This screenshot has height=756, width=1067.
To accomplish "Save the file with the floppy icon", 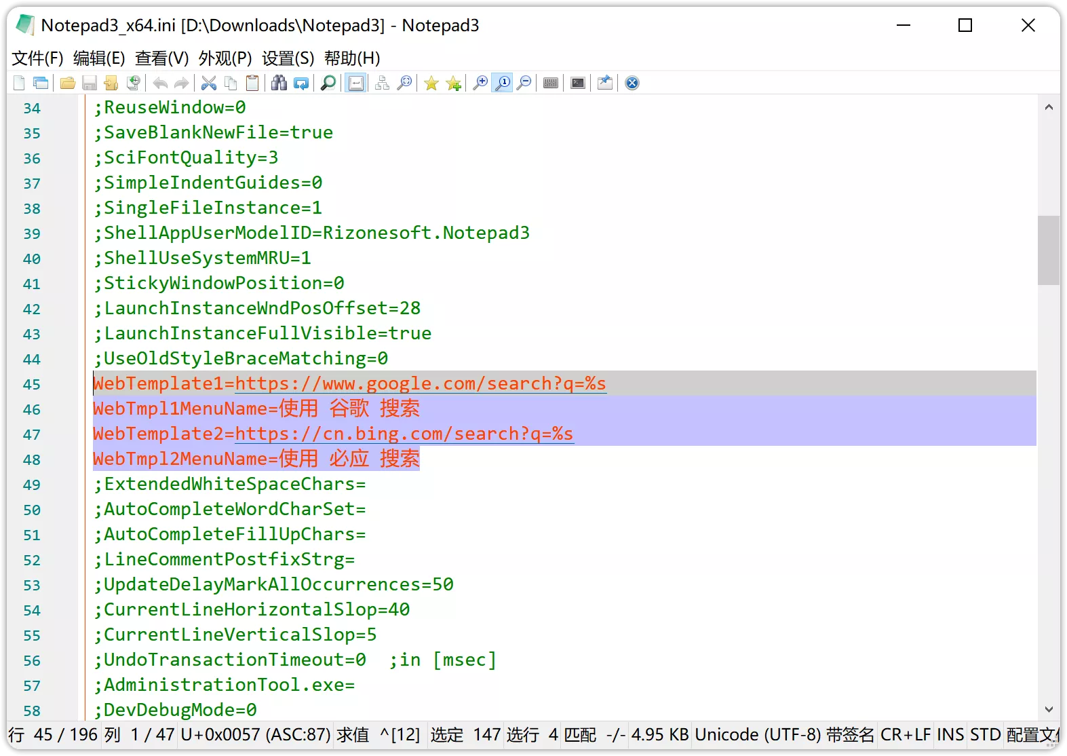I will click(x=90, y=83).
